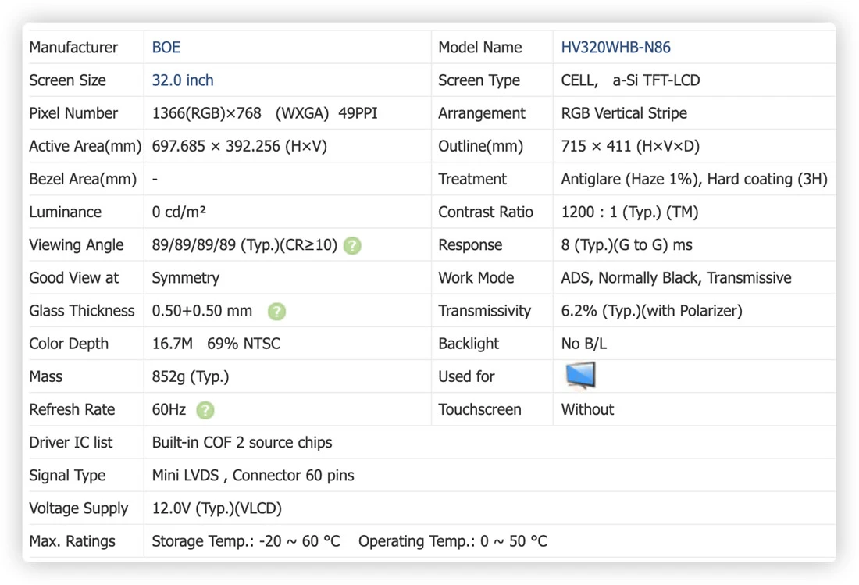Select the pixel number 1366(RGB)×768 (WXGA) 49PPI
Image resolution: width=859 pixels, height=585 pixels.
[x=265, y=113]
